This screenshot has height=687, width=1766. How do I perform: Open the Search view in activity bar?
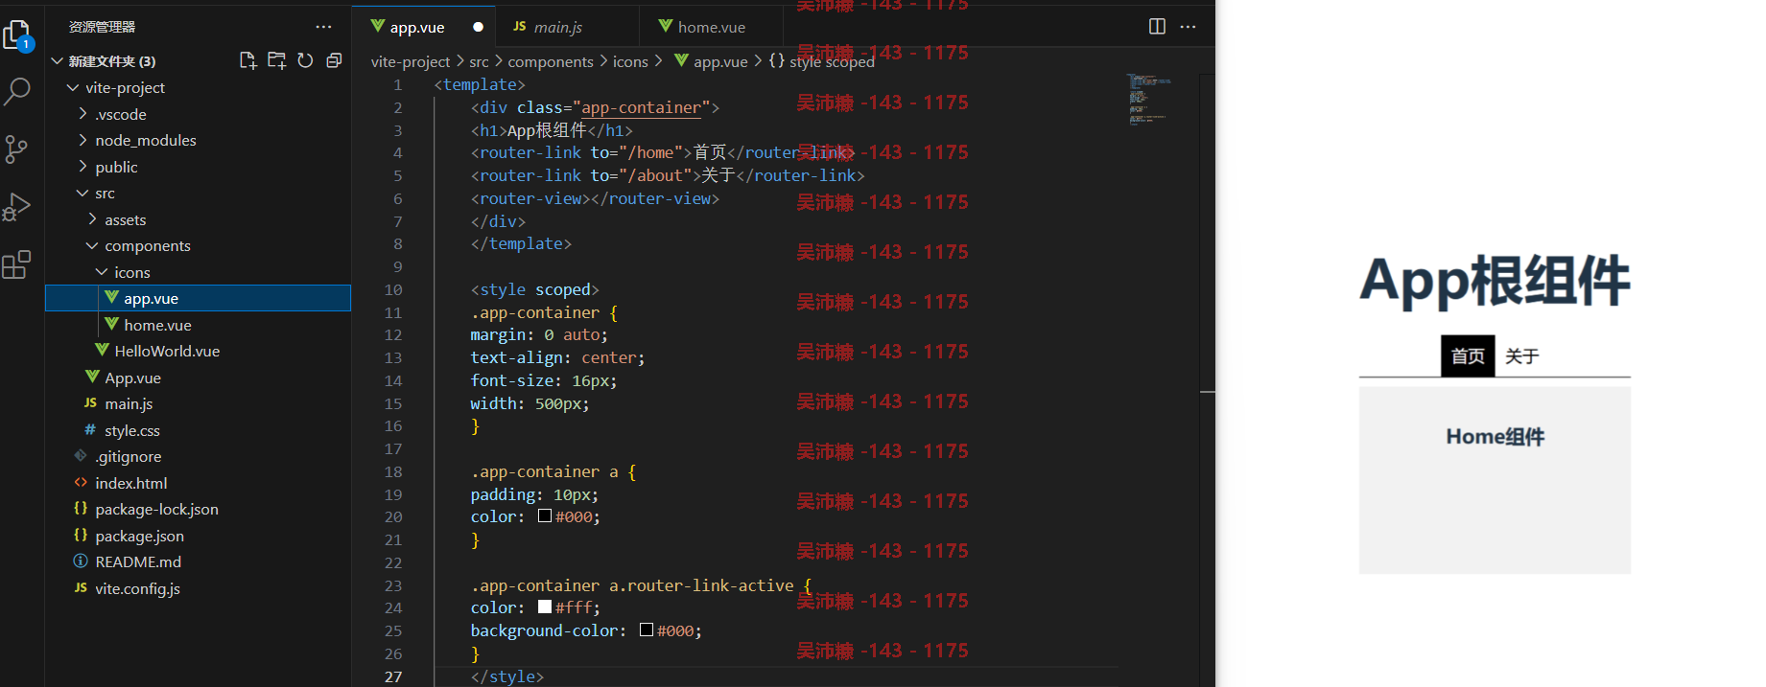[17, 92]
